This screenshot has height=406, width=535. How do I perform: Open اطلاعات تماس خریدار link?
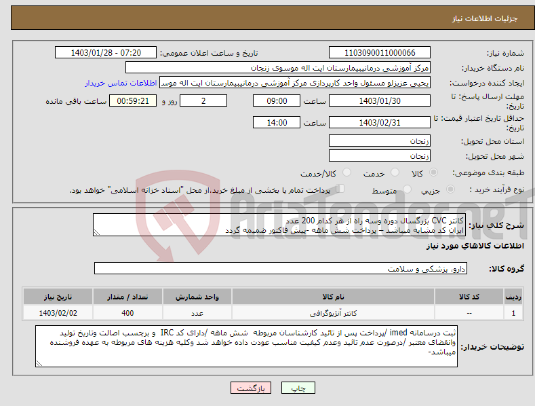(121, 83)
